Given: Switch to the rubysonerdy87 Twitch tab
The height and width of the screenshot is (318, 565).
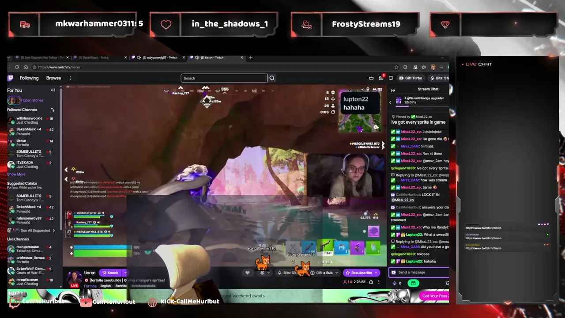Looking at the screenshot, I should [159, 57].
